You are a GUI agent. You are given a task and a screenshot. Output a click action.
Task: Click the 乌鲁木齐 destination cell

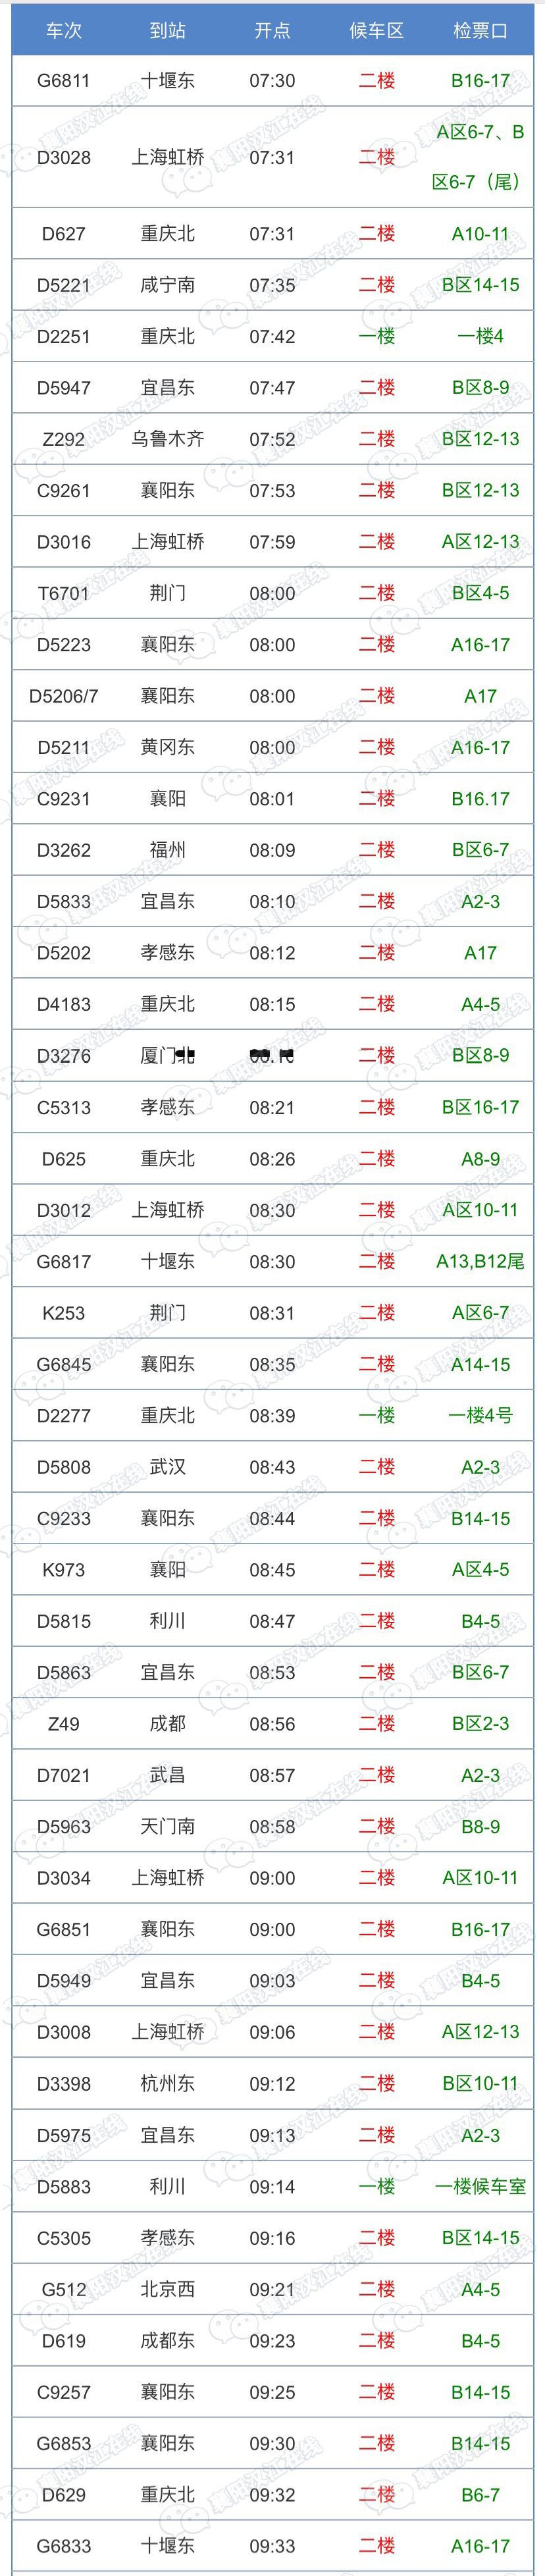coord(168,439)
